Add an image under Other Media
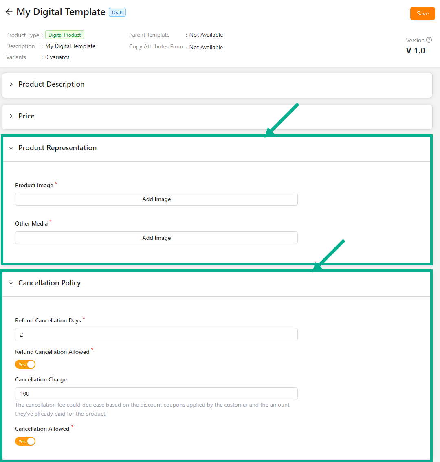 (156, 238)
